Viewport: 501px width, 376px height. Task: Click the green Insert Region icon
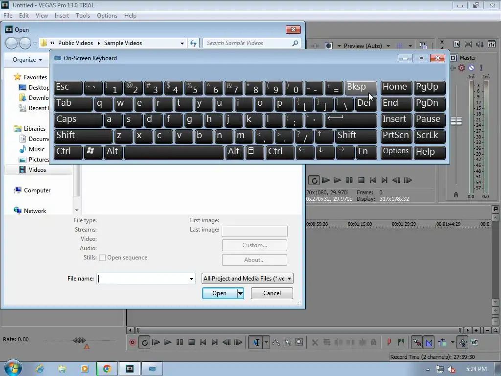click(401, 342)
